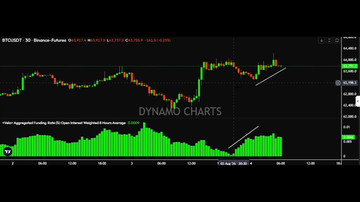Click the BTCUSDT symbol title
The width and height of the screenshot is (360, 202).
click(x=12, y=40)
